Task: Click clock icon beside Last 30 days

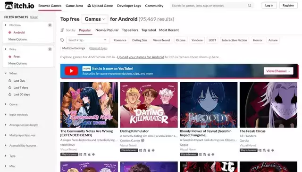Action: 10,94
